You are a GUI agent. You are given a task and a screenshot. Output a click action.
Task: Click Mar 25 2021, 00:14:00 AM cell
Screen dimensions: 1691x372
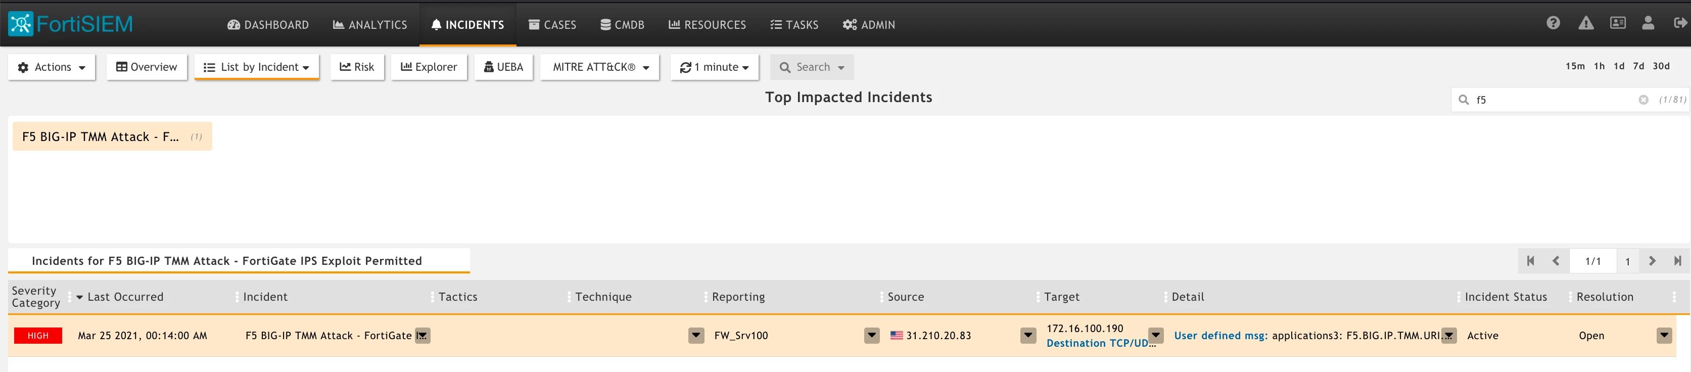point(143,336)
